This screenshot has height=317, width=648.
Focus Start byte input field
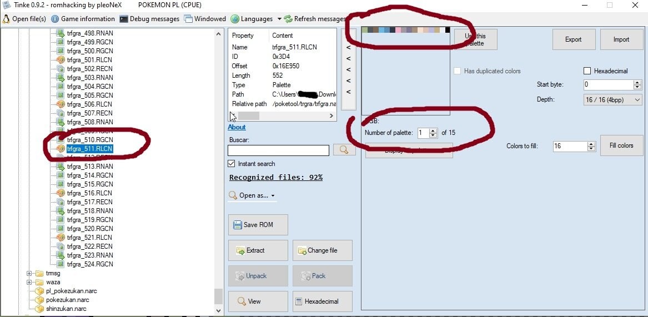609,85
